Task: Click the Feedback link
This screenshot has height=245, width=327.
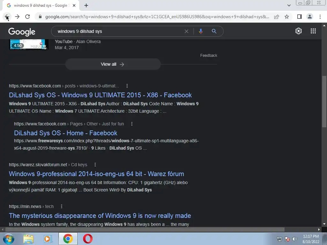Action: tap(209, 56)
